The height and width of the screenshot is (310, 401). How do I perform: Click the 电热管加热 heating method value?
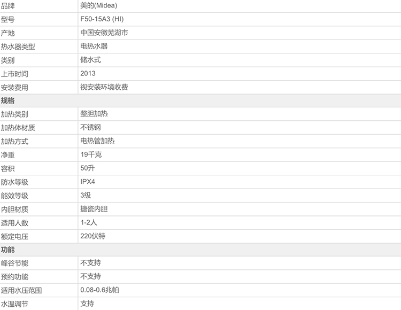97,141
